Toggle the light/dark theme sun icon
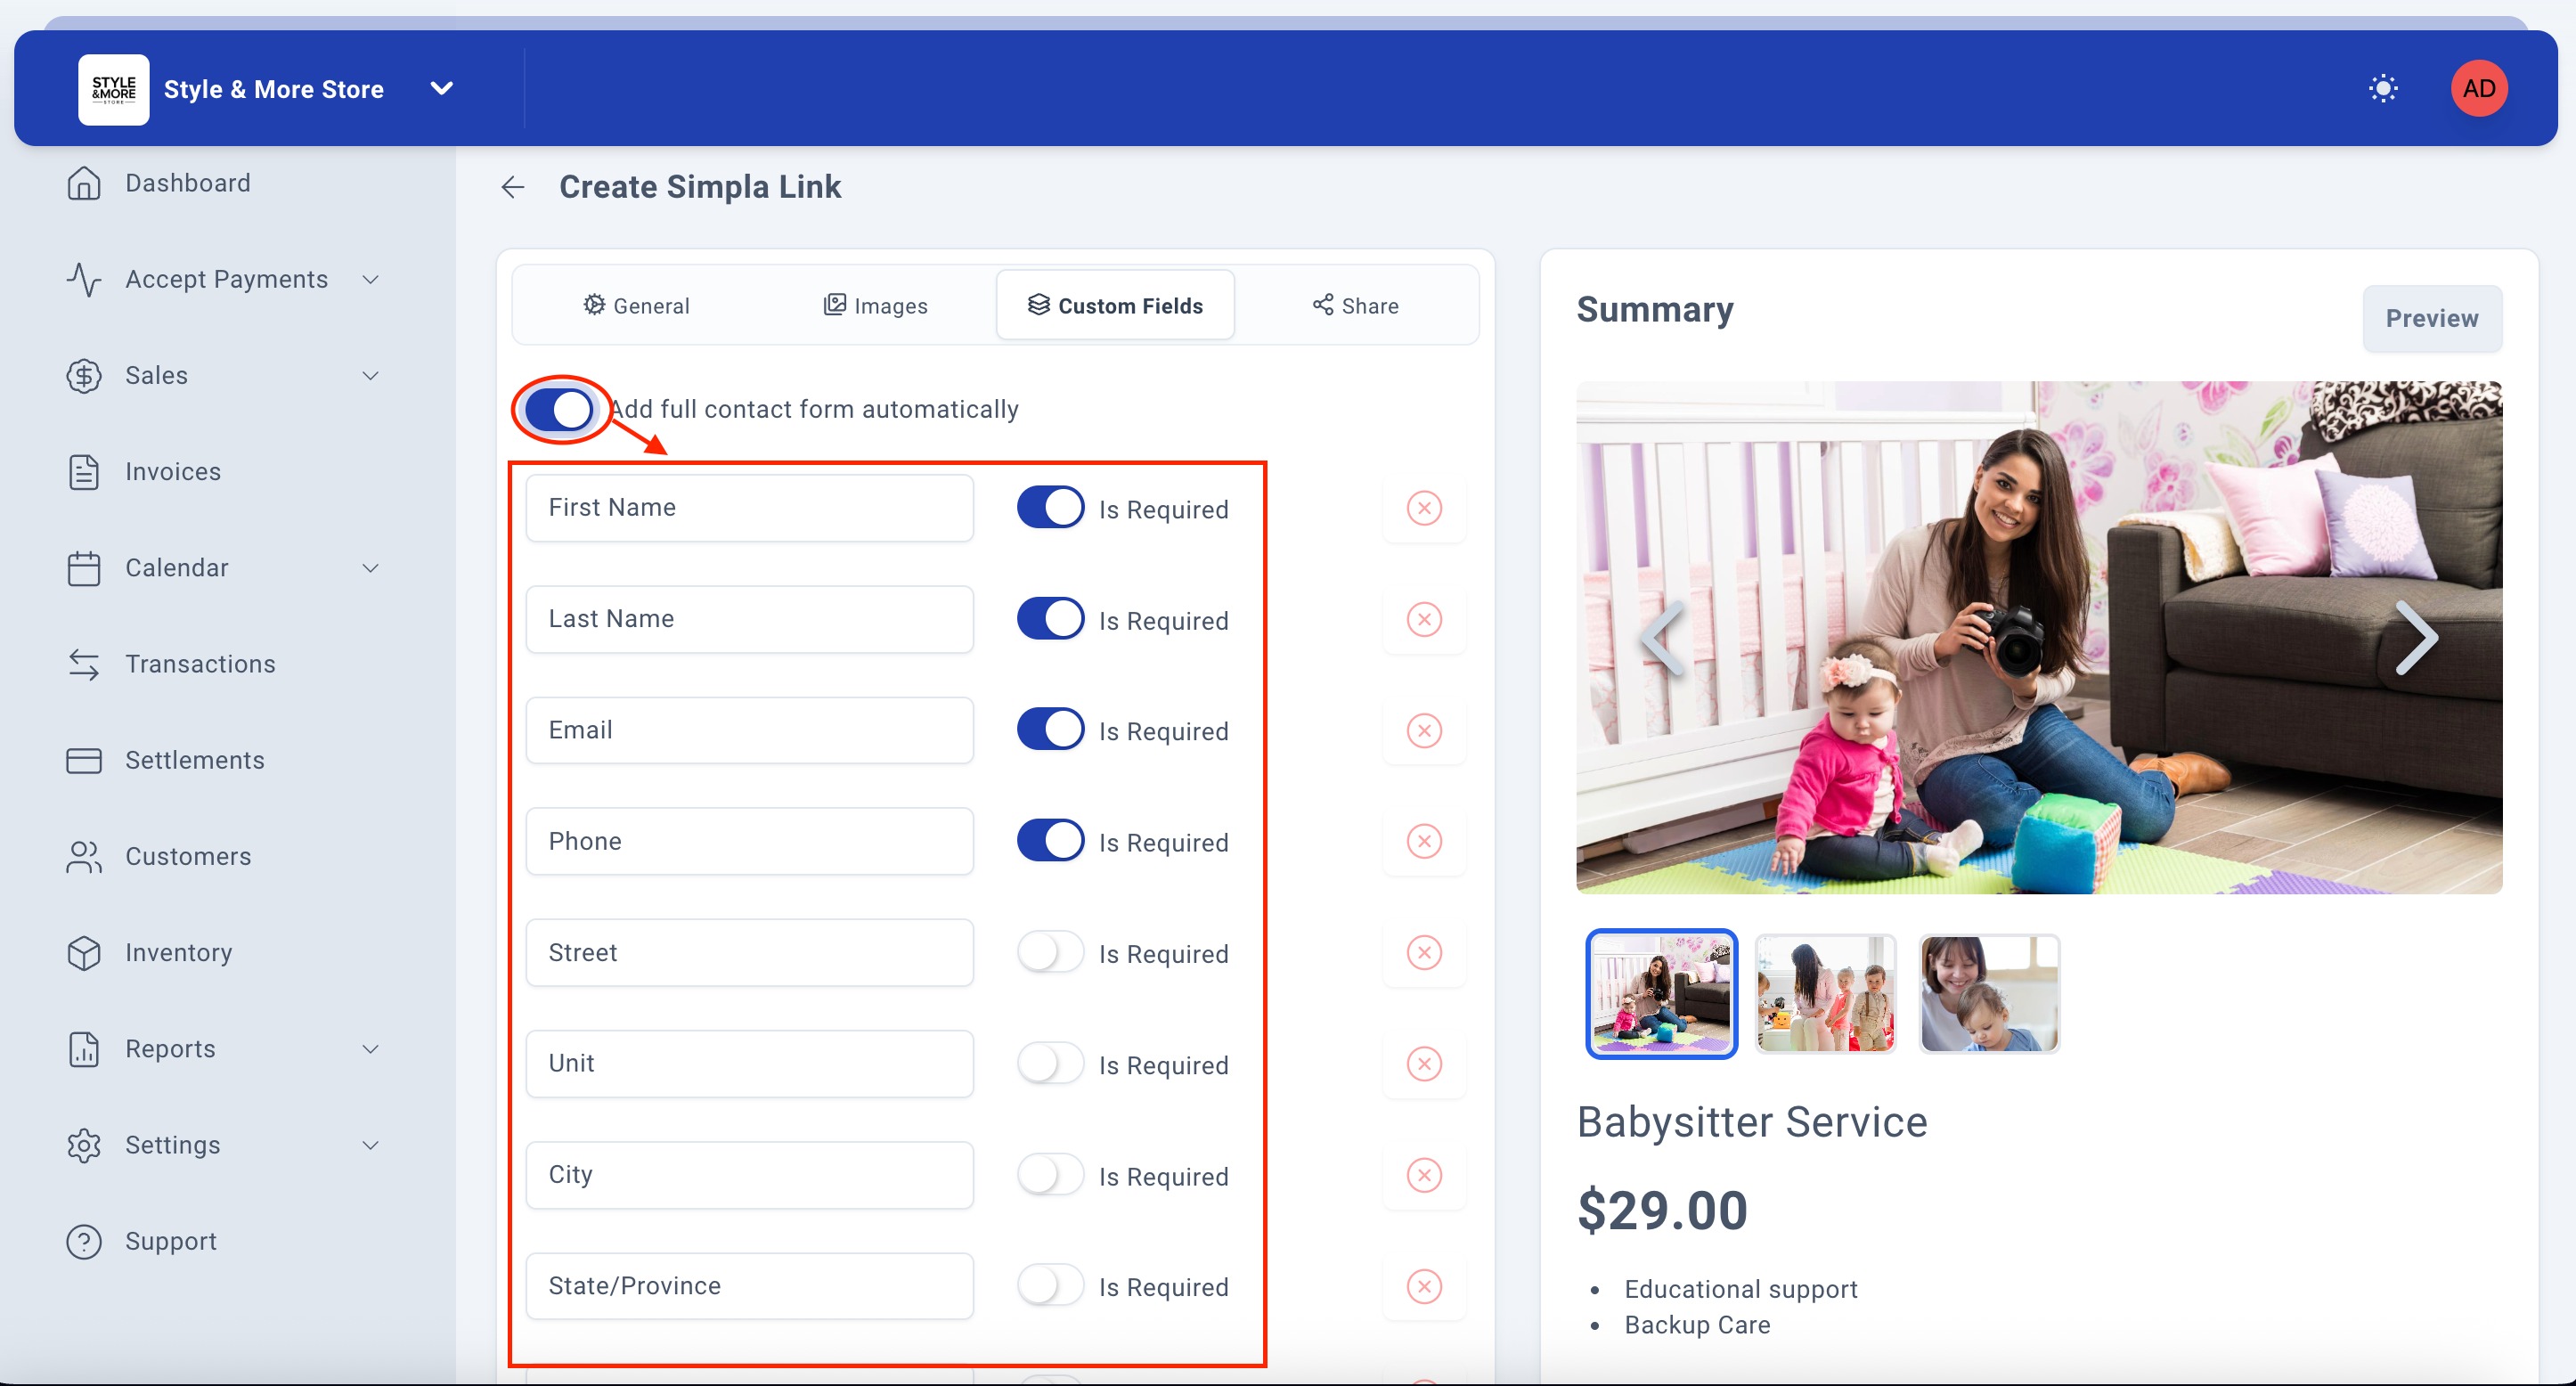Viewport: 2576px width, 1386px height. [x=2383, y=89]
